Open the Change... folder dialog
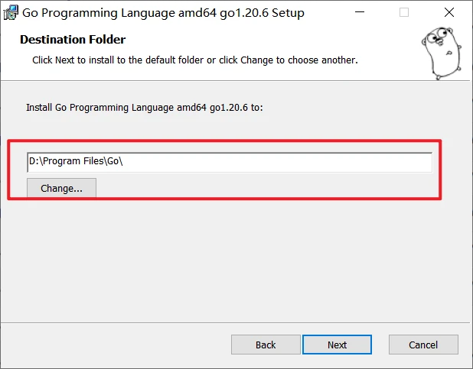 click(61, 188)
